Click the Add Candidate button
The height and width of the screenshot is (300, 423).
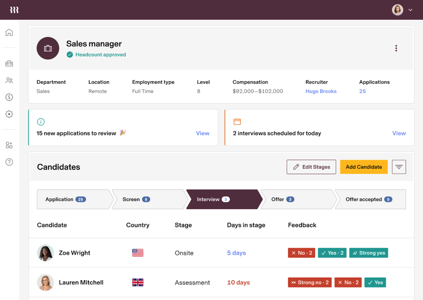click(364, 167)
